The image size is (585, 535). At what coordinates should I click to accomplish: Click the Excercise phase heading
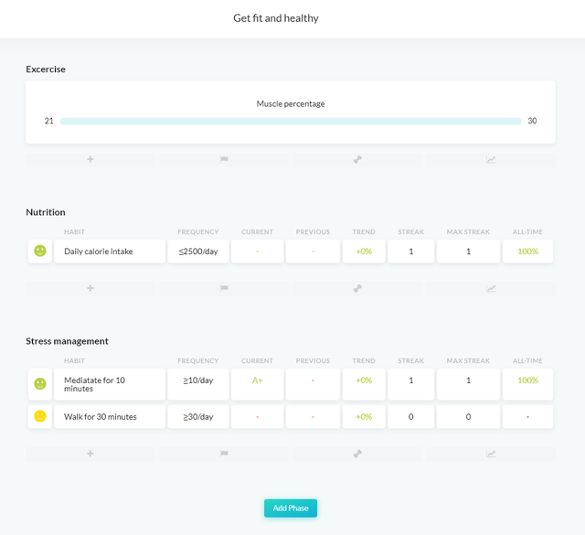click(x=46, y=70)
